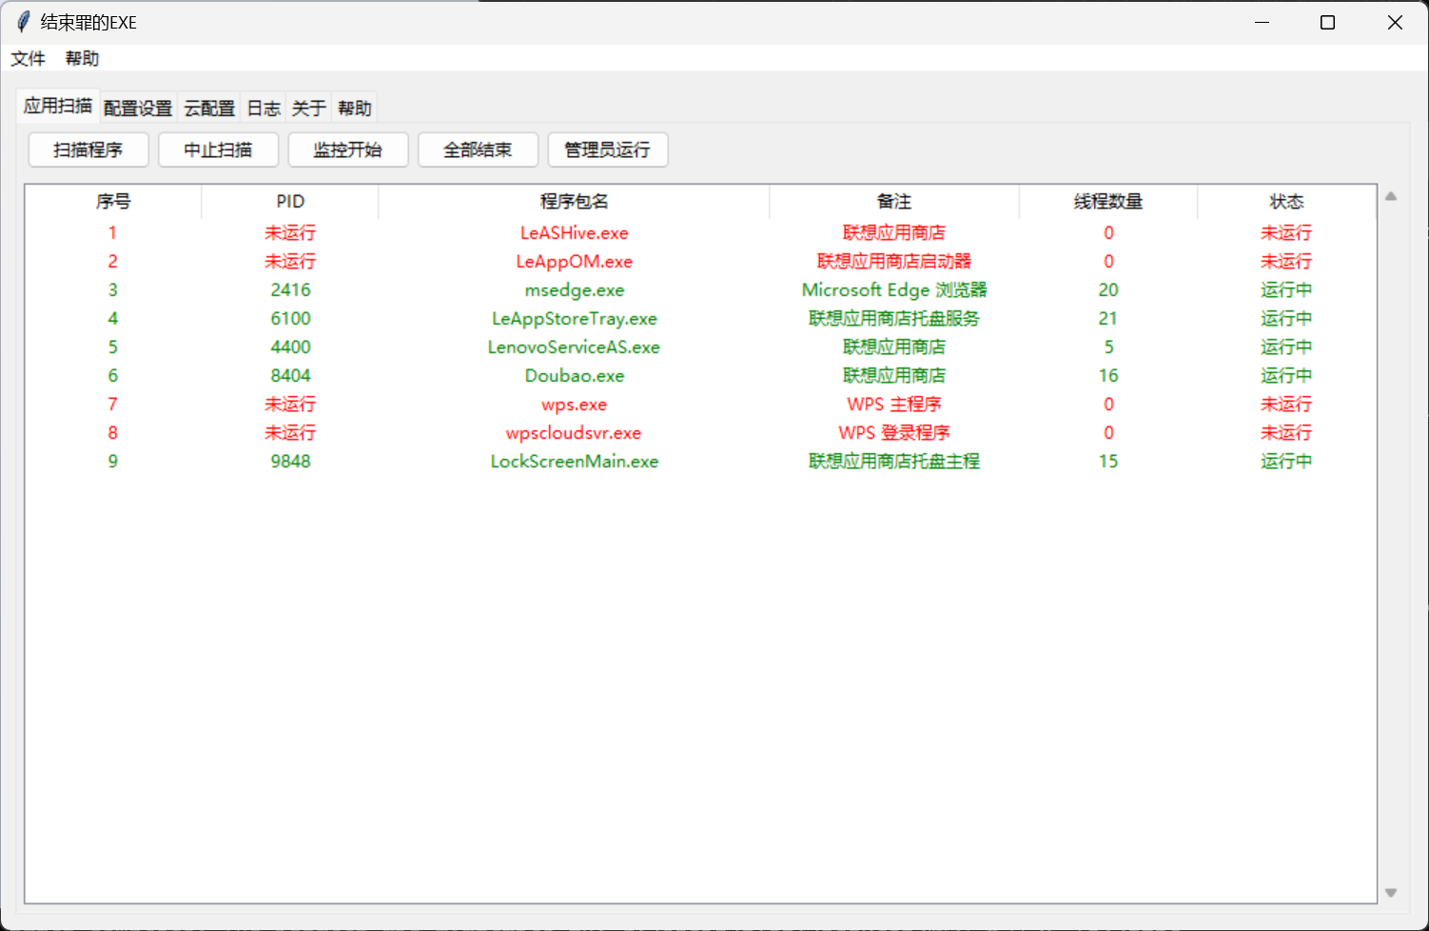Click the 扫描程序 button
Screen dimensions: 1429x931
click(x=88, y=149)
